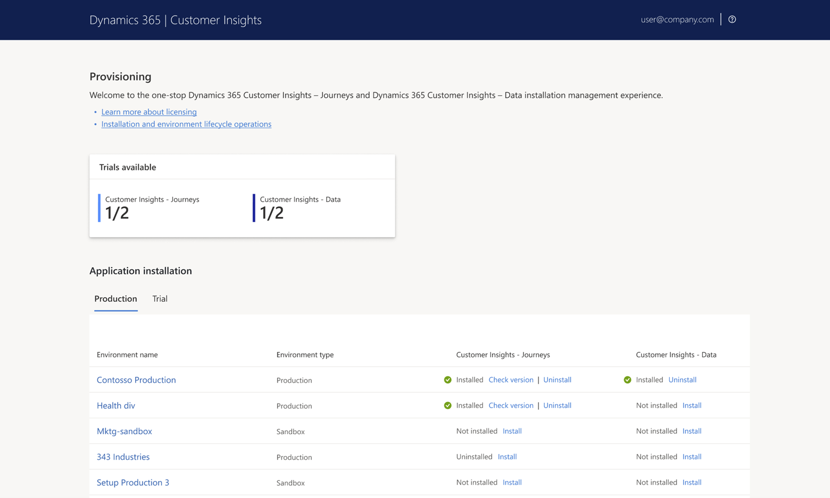Viewport: 830px width, 498px height.
Task: Open the 343 Industries environment
Action: pyautogui.click(x=123, y=457)
